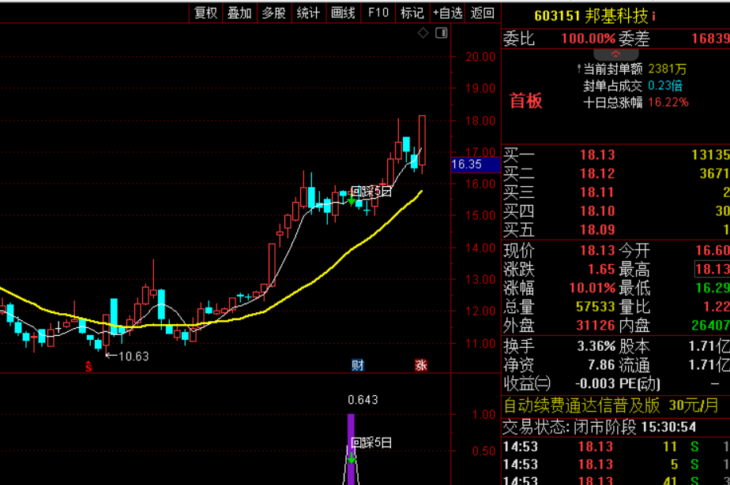This screenshot has width=730, height=485.
Task: Select the 多股 toolbar item
Action: tap(273, 13)
